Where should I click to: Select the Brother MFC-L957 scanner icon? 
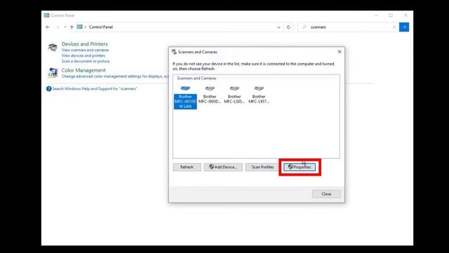[x=259, y=89]
